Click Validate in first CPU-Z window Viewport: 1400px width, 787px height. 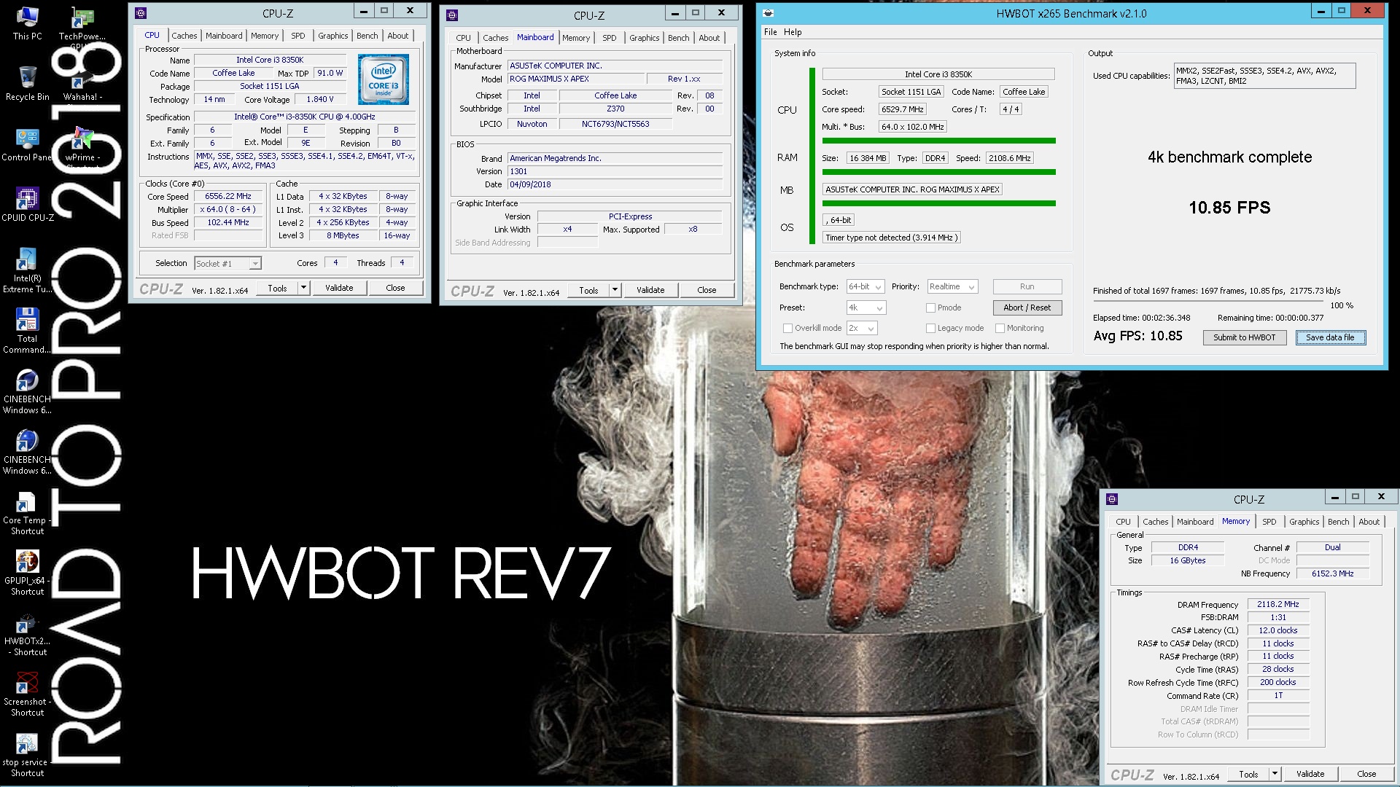click(x=339, y=288)
